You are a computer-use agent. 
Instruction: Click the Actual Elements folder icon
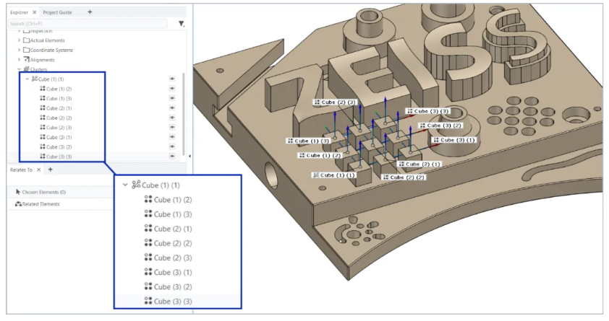(x=27, y=40)
